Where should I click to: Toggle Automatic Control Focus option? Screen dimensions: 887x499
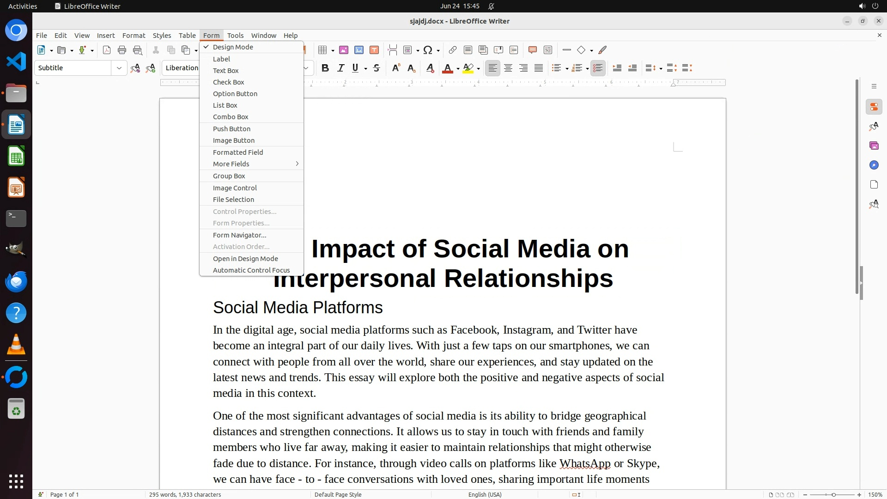[251, 270]
